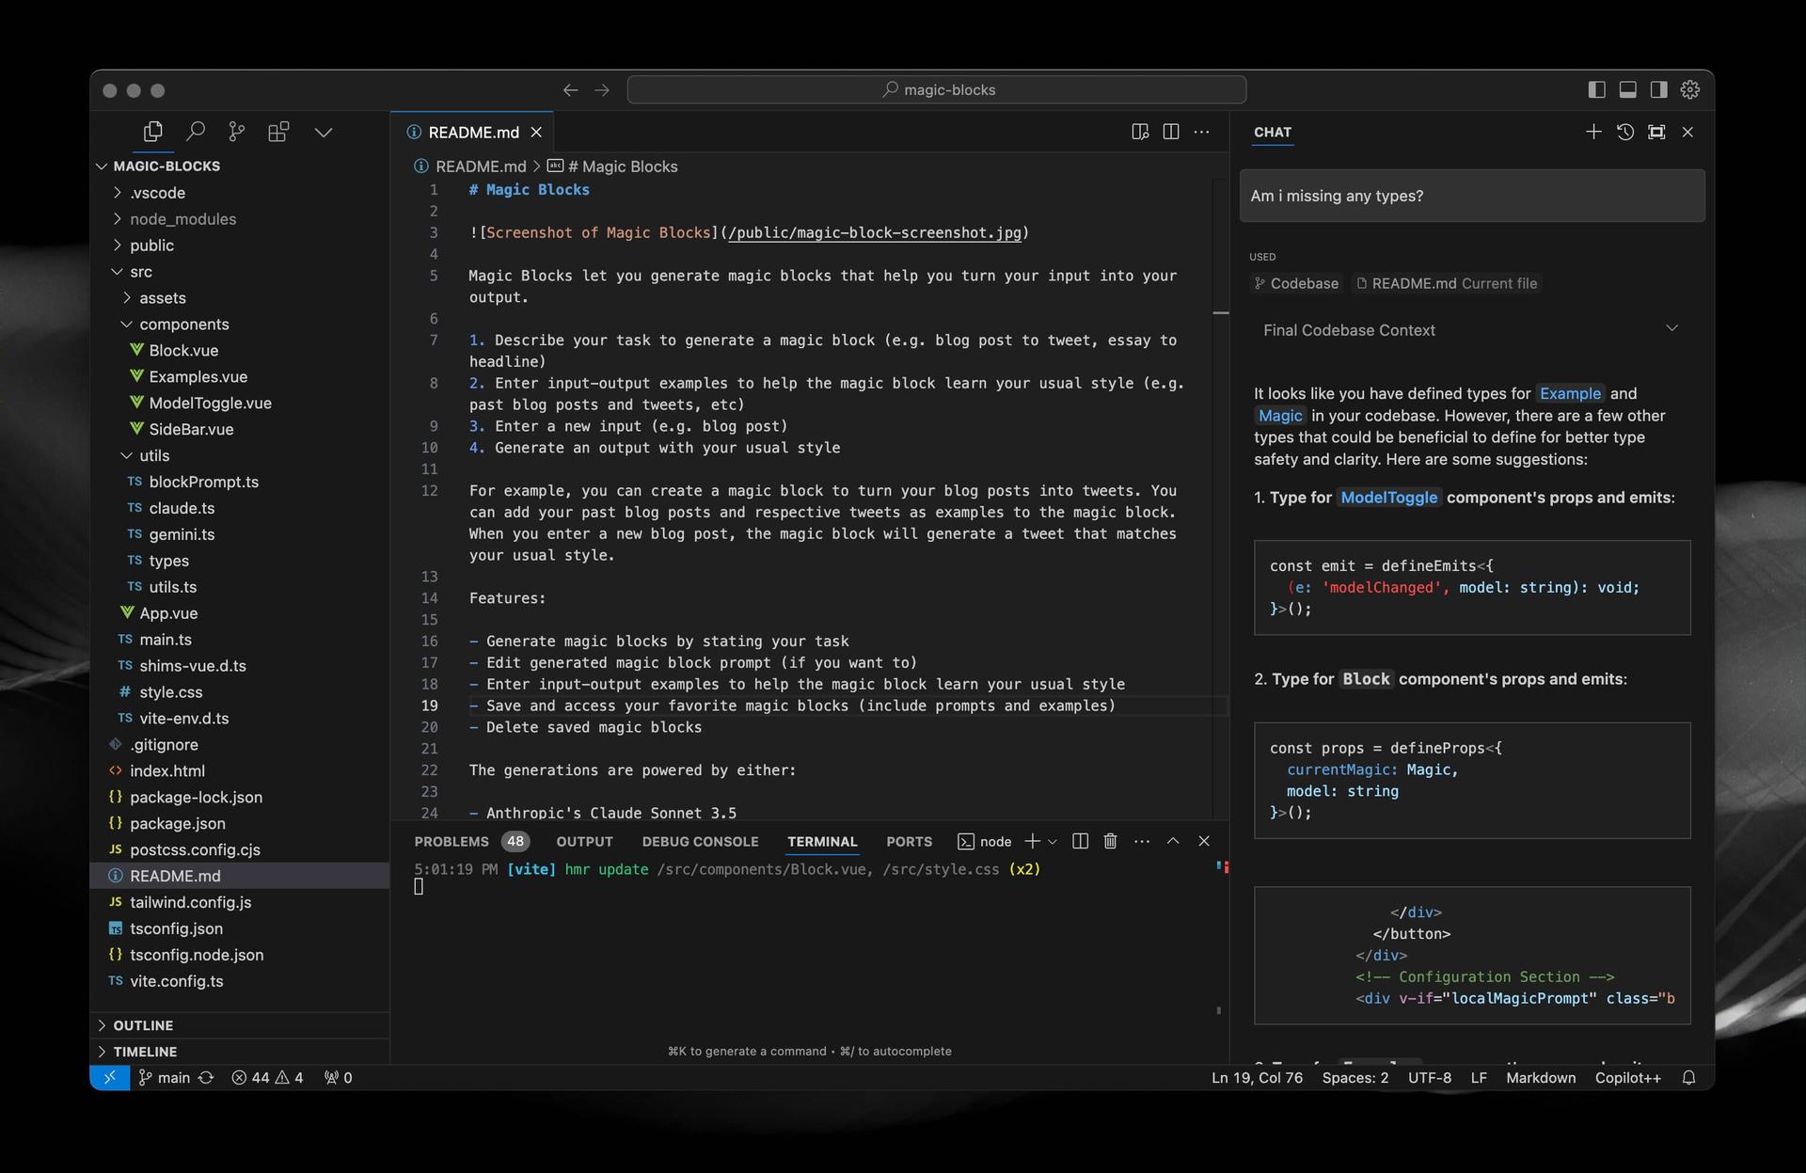Switch to the DEBUG CONSOLE tab

pos(700,842)
